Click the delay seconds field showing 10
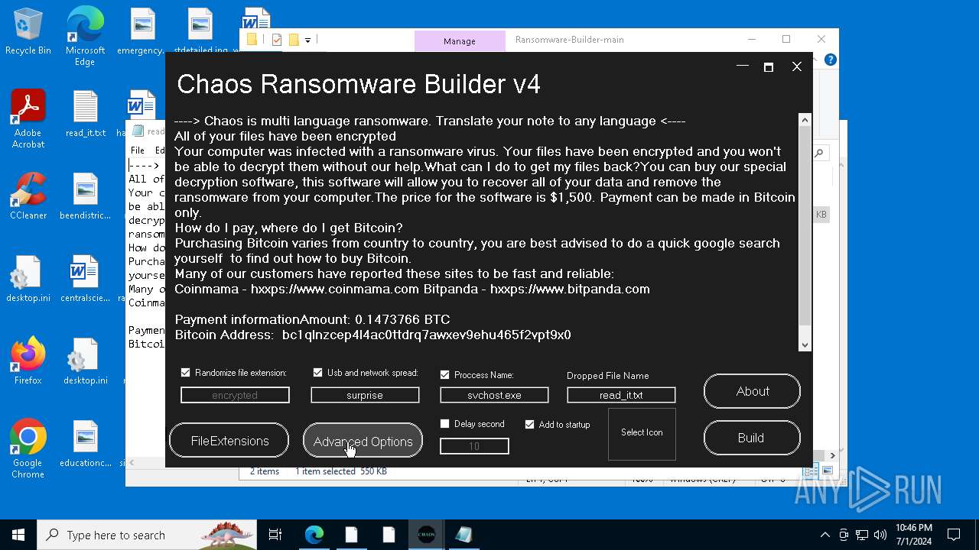Viewport: 979px width, 550px height. pos(474,446)
